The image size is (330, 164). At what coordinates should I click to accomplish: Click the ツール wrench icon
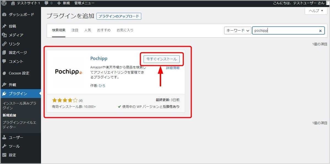(4, 146)
